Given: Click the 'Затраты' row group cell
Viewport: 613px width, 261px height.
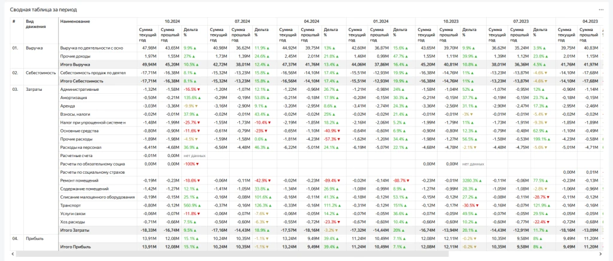Looking at the screenshot, I should point(34,88).
